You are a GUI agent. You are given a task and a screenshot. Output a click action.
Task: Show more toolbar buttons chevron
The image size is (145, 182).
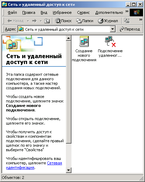point(141,19)
